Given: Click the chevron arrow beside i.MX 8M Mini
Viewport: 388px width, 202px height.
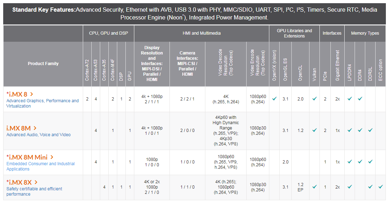Looking at the screenshot, I should pos(52,157).
